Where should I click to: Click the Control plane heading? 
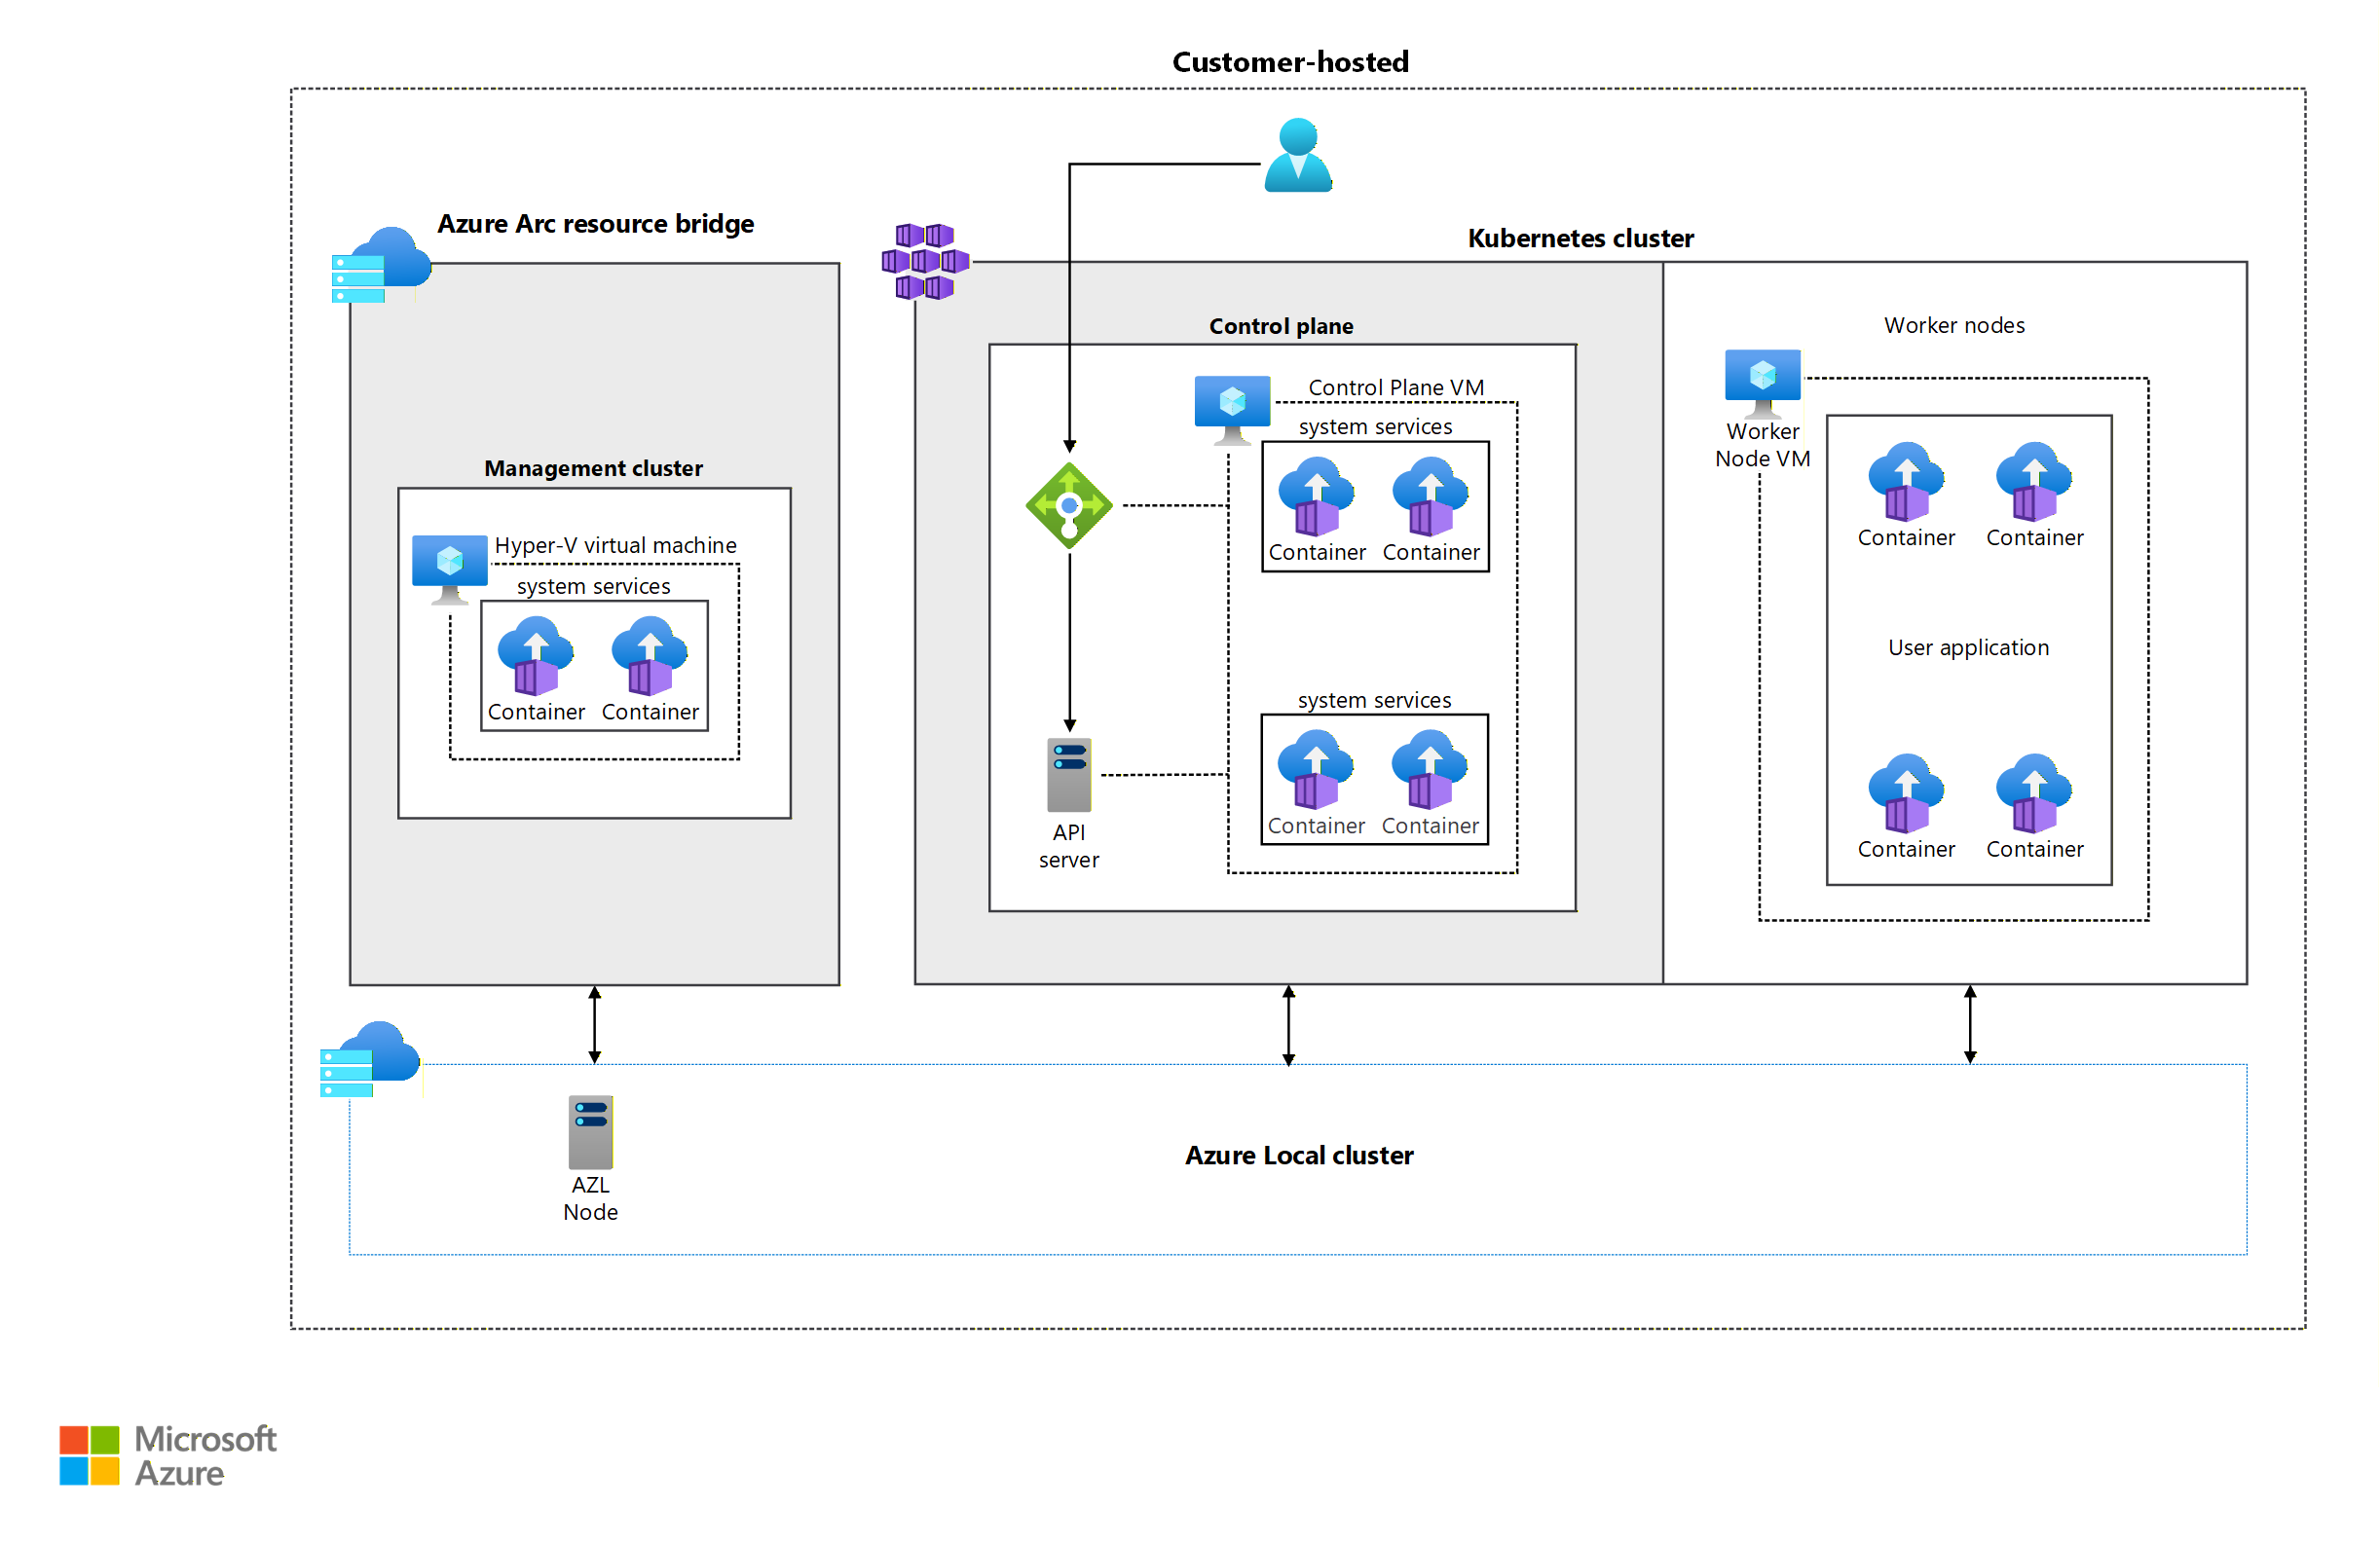1280,326
